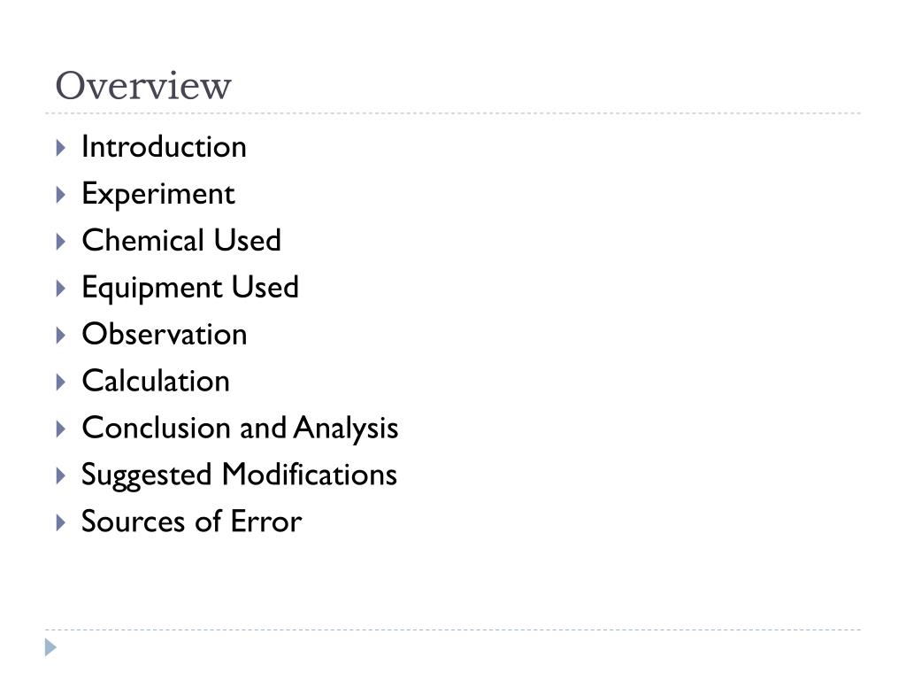906x680 pixels.
Task: Select the Experiment list item
Action: 158,194
